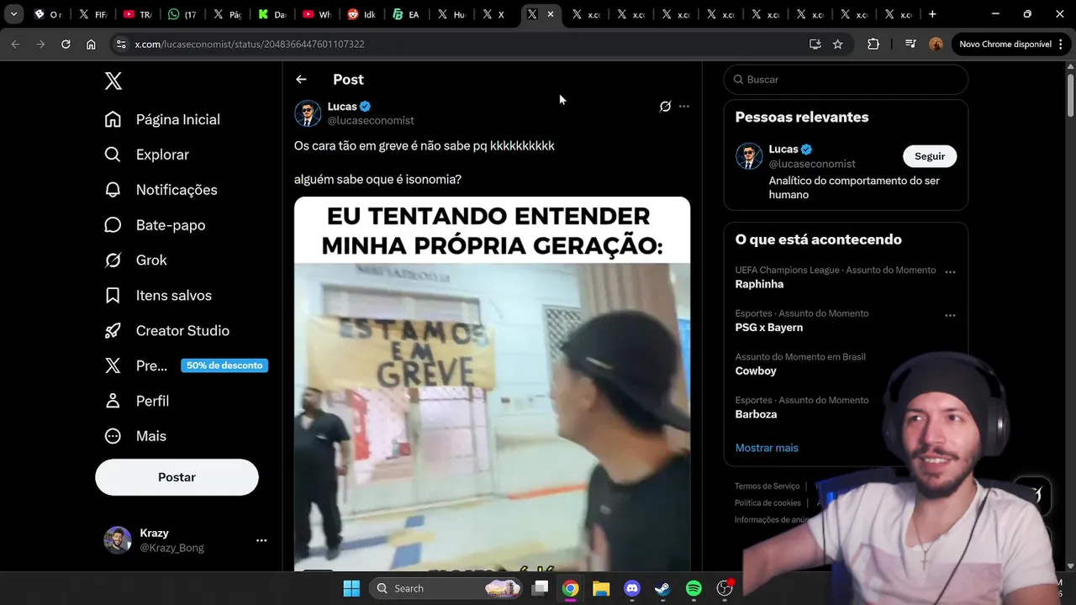Click the address bar URL
Viewport: 1076px width, 605px height.
[250, 44]
